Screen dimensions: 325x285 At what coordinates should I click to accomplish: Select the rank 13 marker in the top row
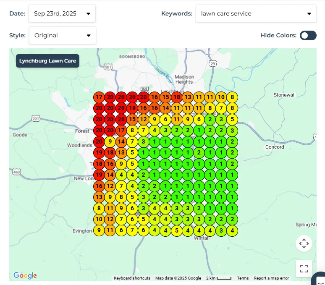(188, 97)
